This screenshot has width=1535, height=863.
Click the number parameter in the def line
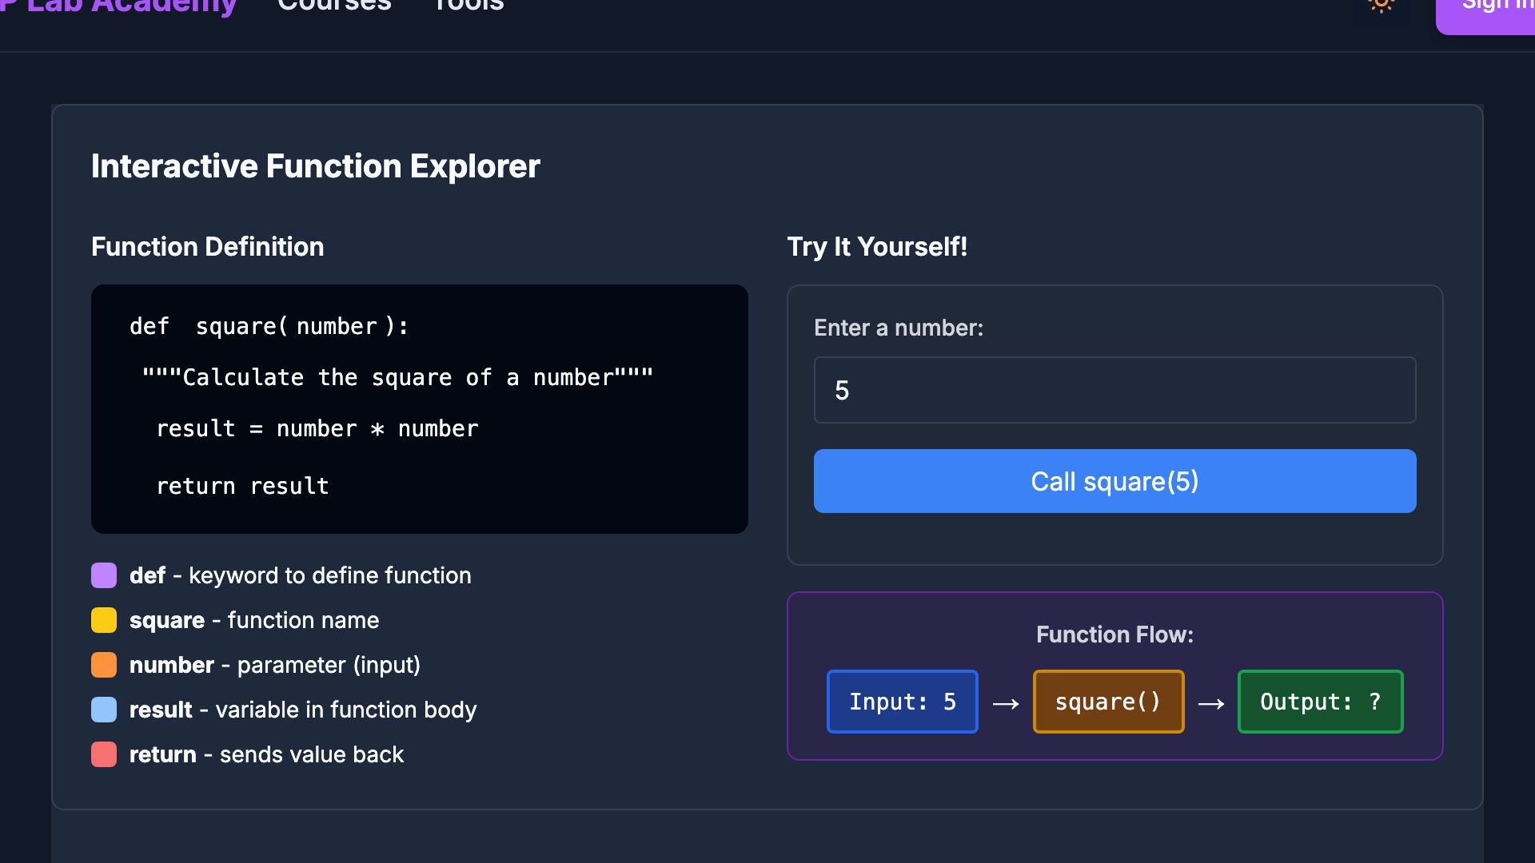click(337, 326)
